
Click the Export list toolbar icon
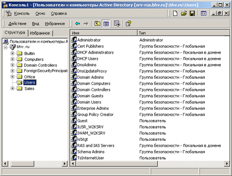click(117, 24)
